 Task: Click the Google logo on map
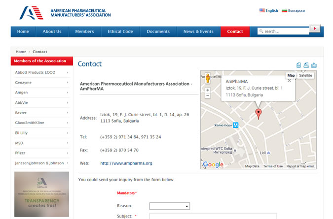(x=213, y=164)
